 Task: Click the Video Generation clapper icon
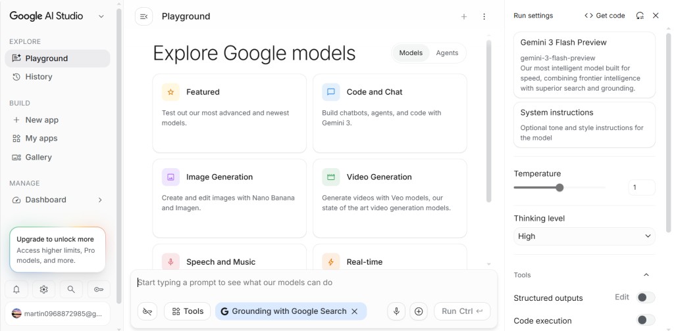point(331,177)
